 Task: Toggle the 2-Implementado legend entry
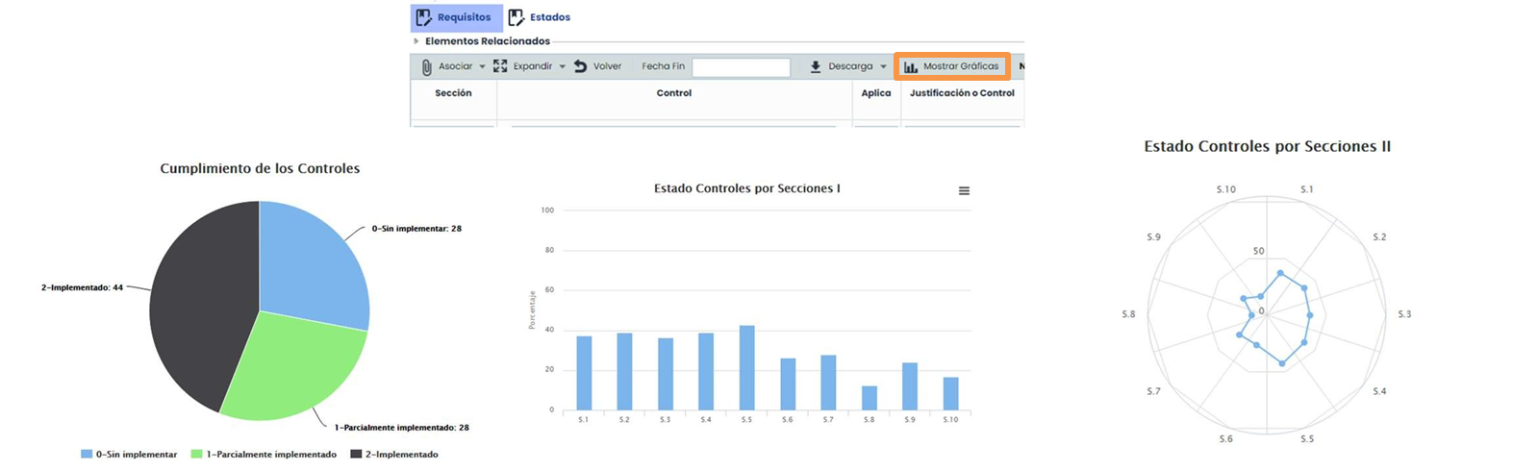[x=394, y=455]
